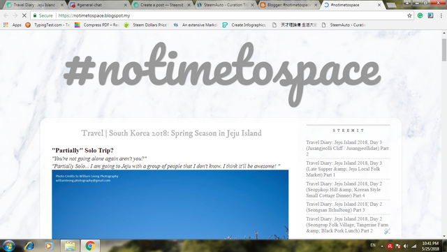
Task: Open the Grammarly extension icon
Action: [420, 15]
